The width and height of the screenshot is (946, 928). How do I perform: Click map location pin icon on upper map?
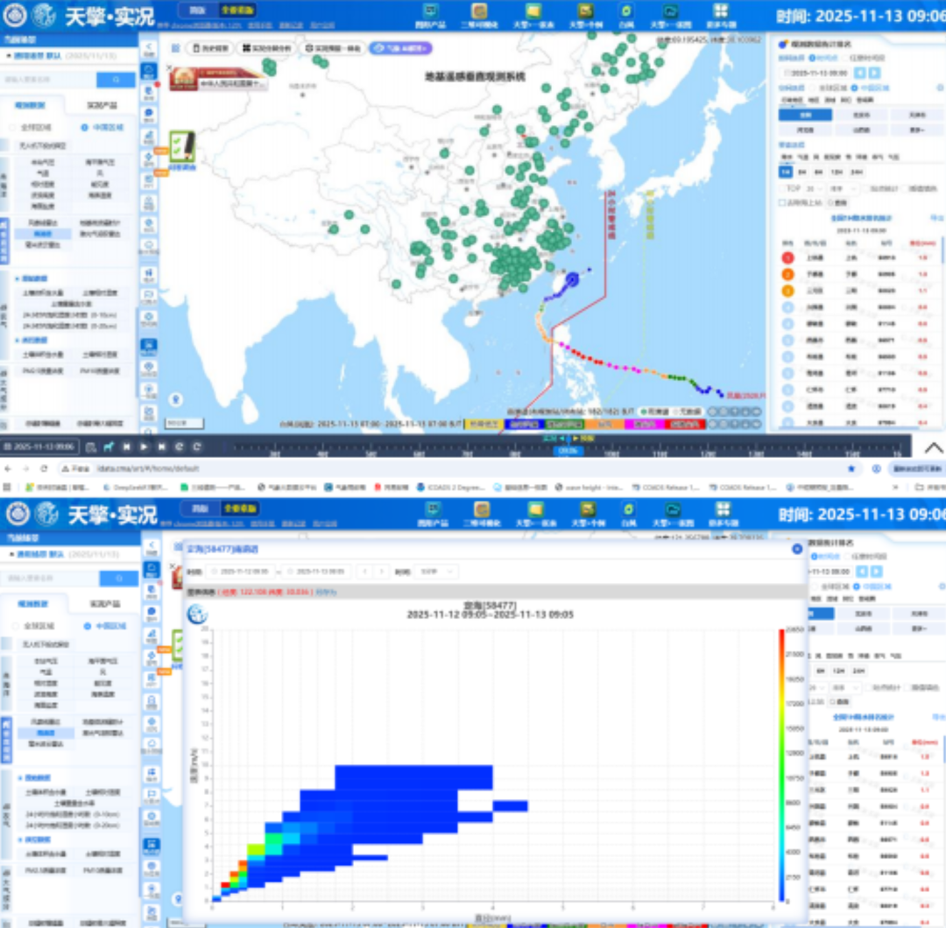(x=176, y=399)
